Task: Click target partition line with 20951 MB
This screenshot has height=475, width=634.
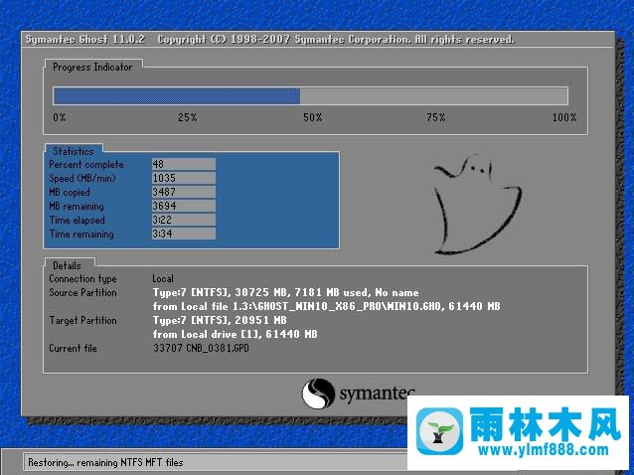Action: click(220, 320)
